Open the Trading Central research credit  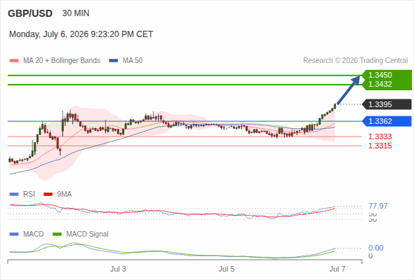pos(355,61)
